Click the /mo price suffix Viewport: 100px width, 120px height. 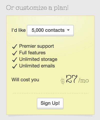click(x=83, y=80)
